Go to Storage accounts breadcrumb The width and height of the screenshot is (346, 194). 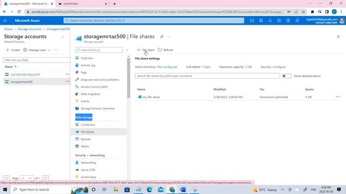(x=29, y=29)
